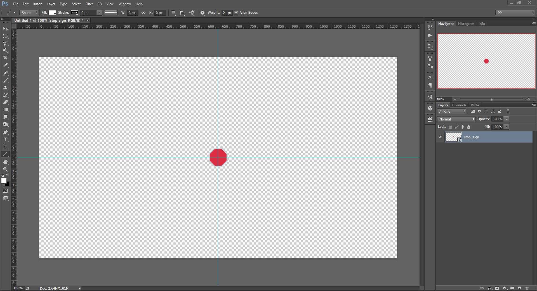Select the Direct Selection tool
This screenshot has width=537, height=291.
point(5,146)
